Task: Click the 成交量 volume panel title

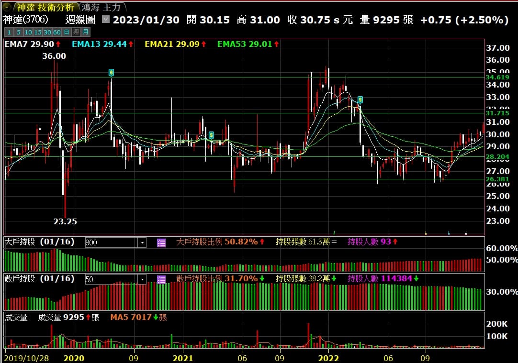Action: (x=16, y=317)
